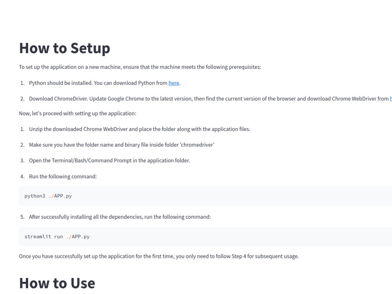Click the word 'python3' in the code block
Viewport: 392px width, 294px height.
[x=35, y=196]
